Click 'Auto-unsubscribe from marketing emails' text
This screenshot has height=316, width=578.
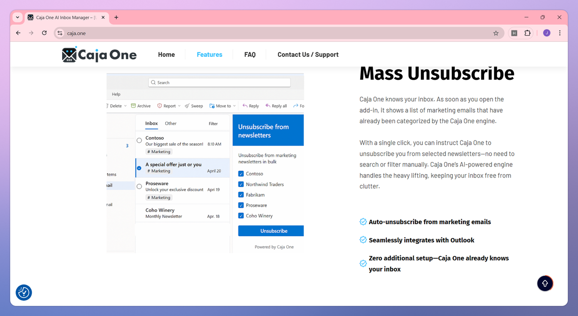pos(430,222)
